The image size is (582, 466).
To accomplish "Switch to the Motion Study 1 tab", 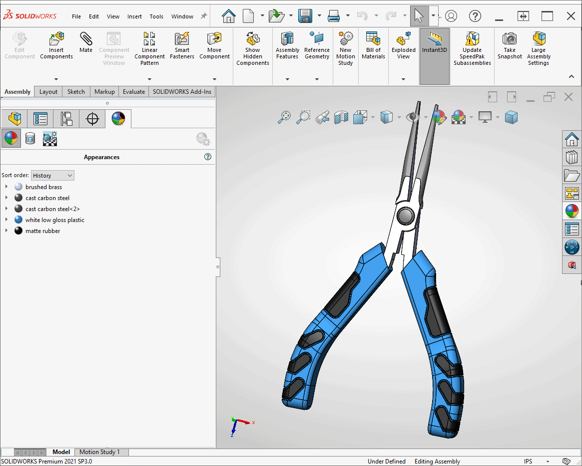I will click(100, 452).
